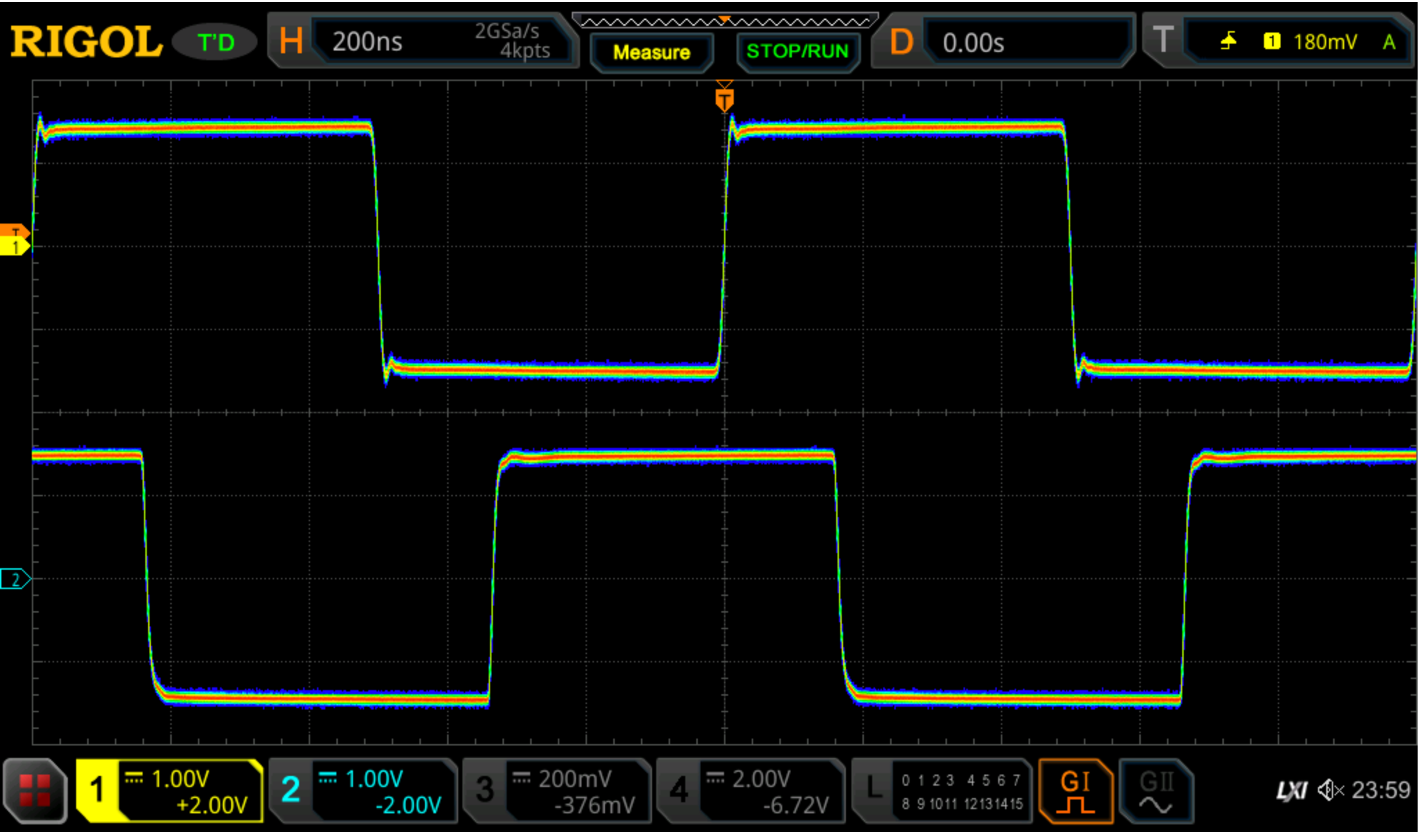
Task: Toggle channel 3 number tab
Action: (x=485, y=790)
